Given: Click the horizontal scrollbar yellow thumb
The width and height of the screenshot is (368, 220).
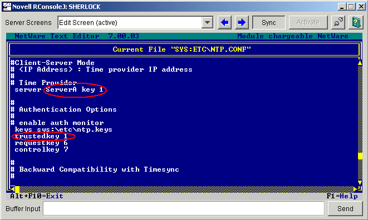Looking at the screenshot, I should [17, 189].
